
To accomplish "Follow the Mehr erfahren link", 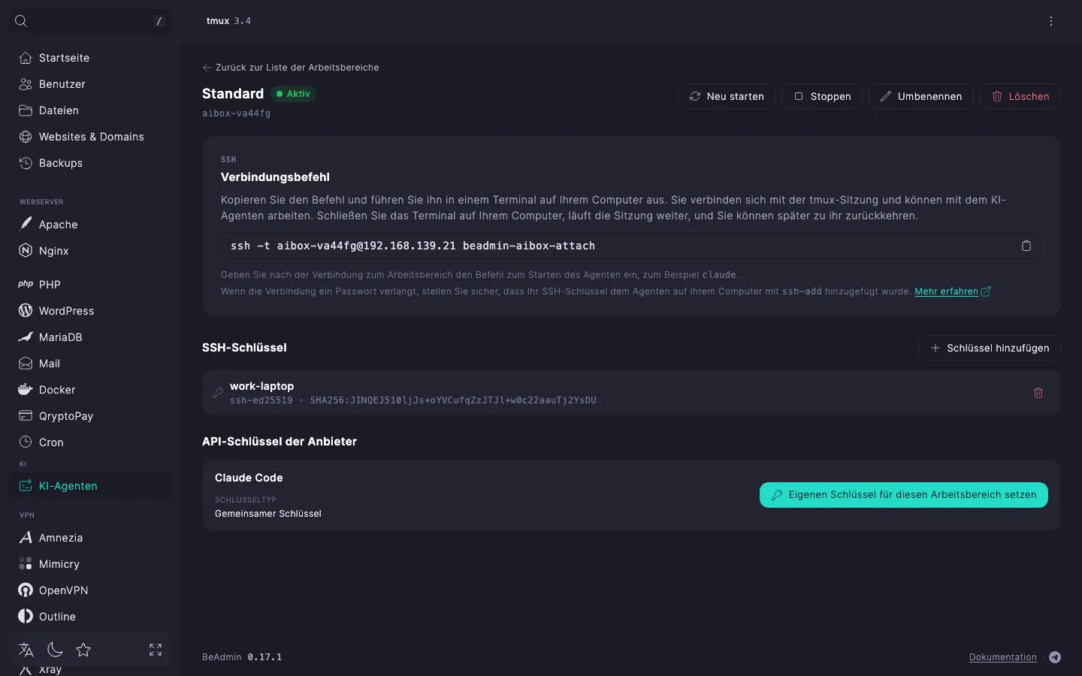I will 953,291.
